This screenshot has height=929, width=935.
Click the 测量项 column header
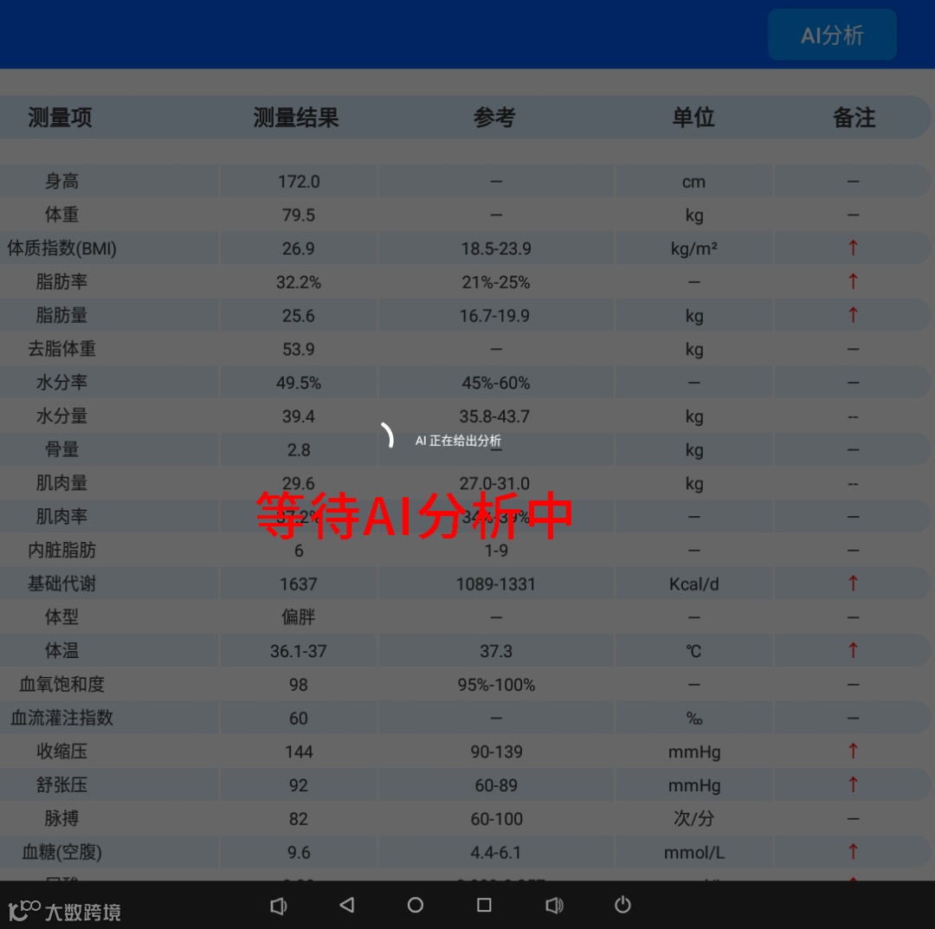pyautogui.click(x=60, y=118)
